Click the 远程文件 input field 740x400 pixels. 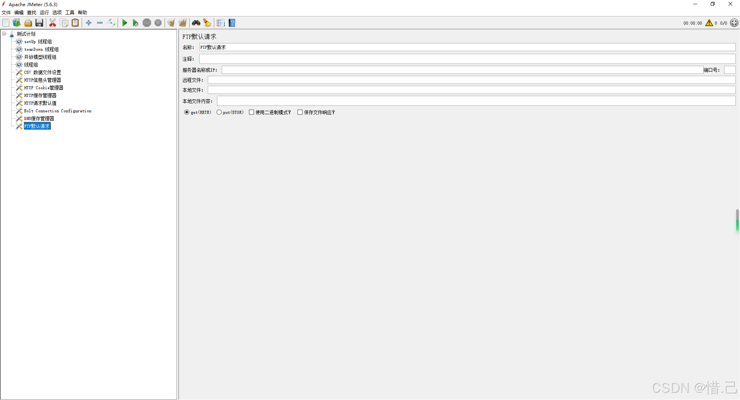pos(471,80)
